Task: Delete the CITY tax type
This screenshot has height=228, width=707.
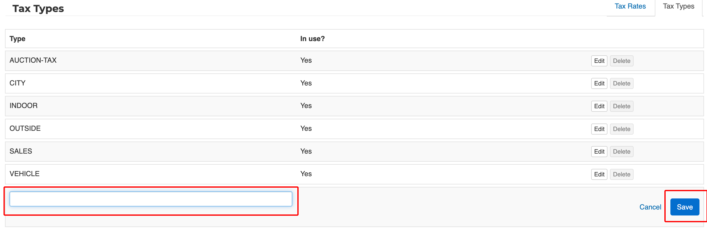Action: pos(621,83)
